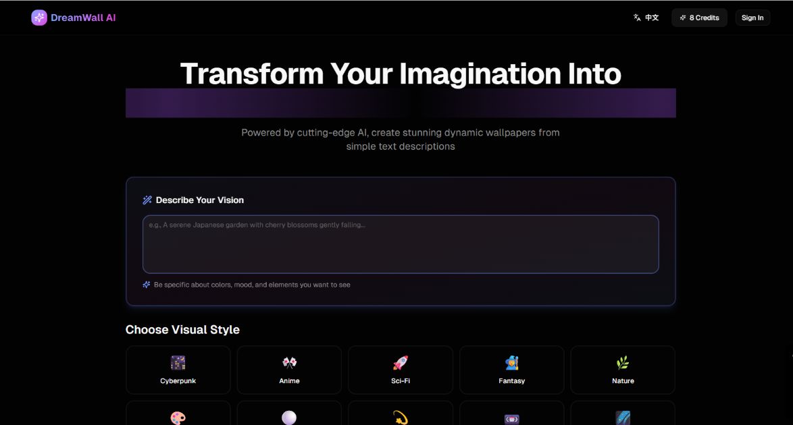Click the translate icon in the header
The width and height of the screenshot is (793, 425).
point(637,18)
